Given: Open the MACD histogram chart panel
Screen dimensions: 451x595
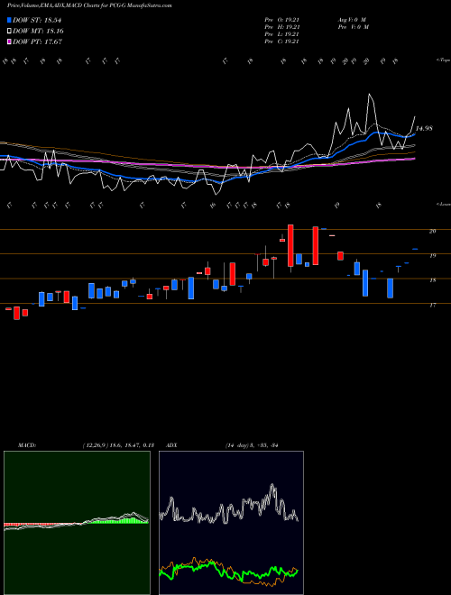Looking at the screenshot, I should point(77,523).
